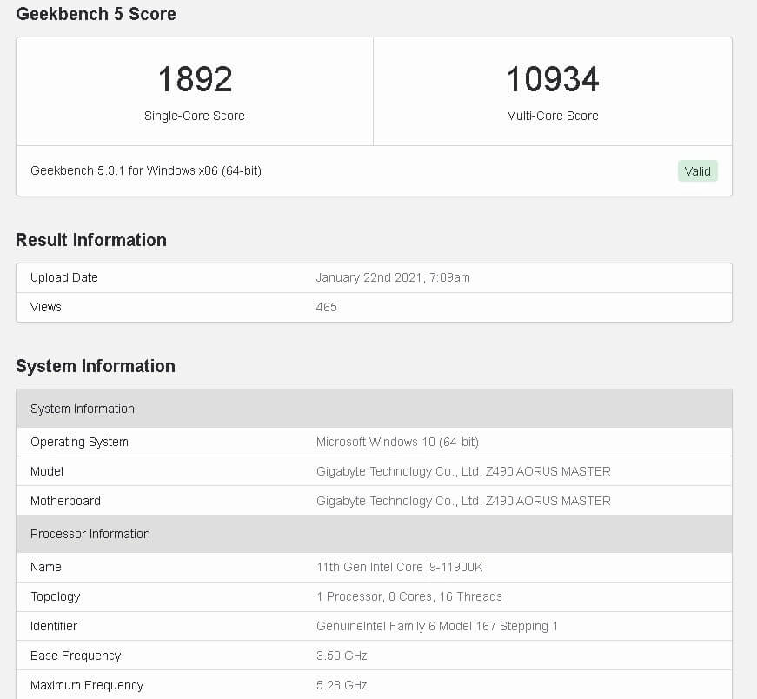757x699 pixels.
Task: Click the bold System Information section heading
Action: [x=96, y=366]
